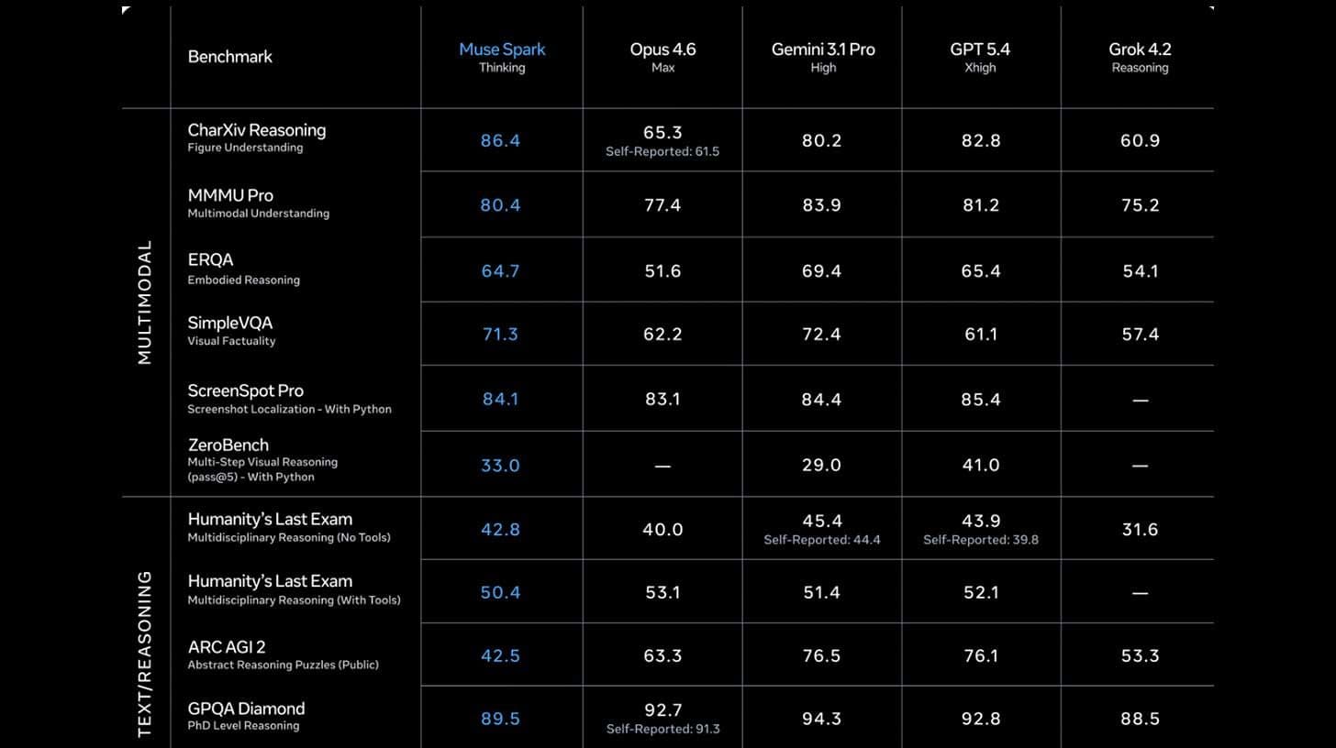
Task: Click the SimpleVQA benchmark name
Action: [229, 324]
